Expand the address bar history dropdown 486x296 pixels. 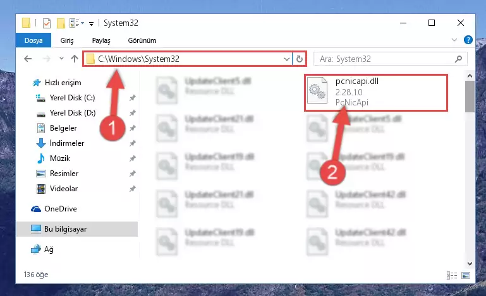287,59
